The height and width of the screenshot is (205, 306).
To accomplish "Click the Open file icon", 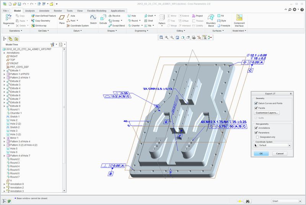I will point(15,4).
